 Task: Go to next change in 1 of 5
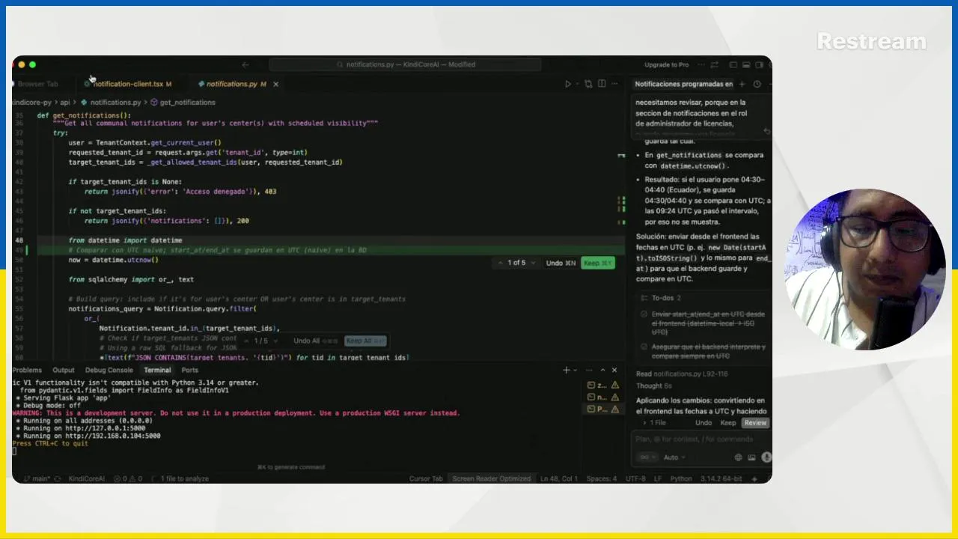pyautogui.click(x=534, y=263)
